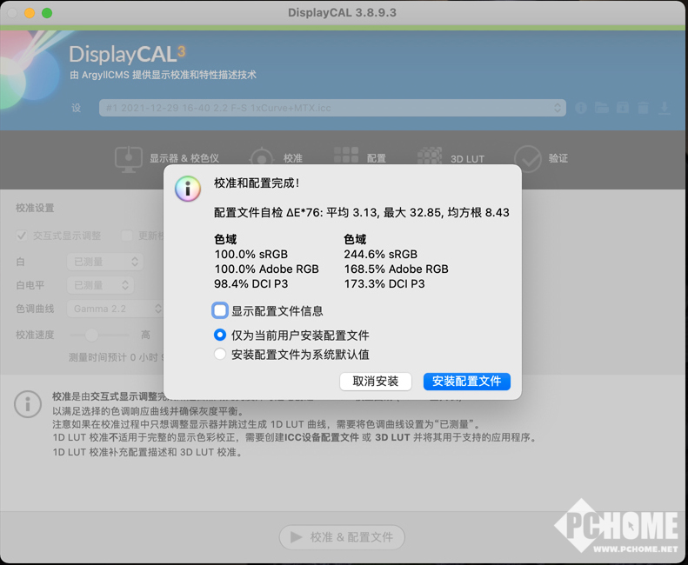
Task: Click the 校准速度 slider handle
Action: 91,335
